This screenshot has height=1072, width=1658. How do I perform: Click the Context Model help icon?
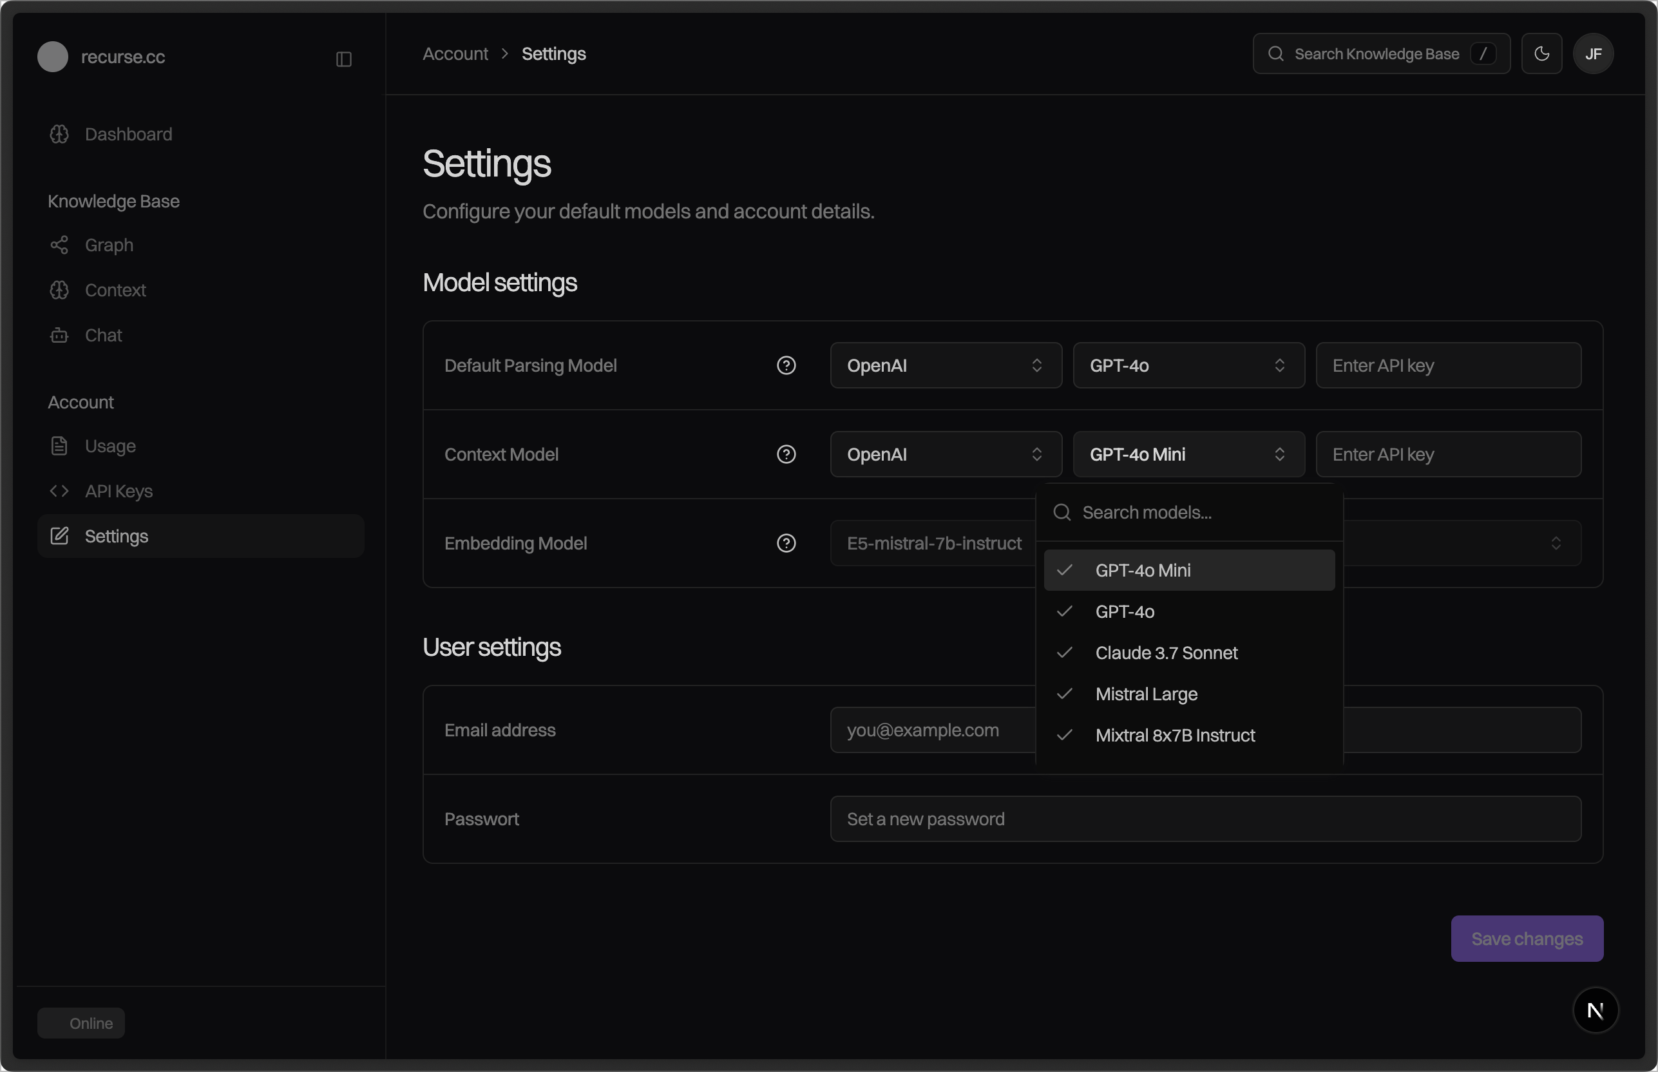tap(786, 455)
